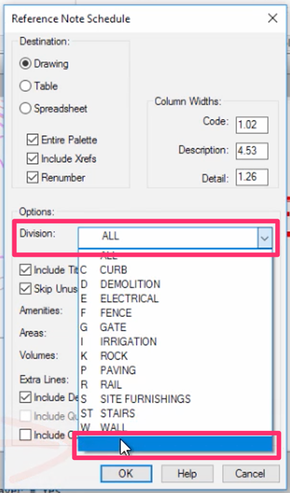Confirm the dialog with OK
This screenshot has width=290, height=493.
126,473
